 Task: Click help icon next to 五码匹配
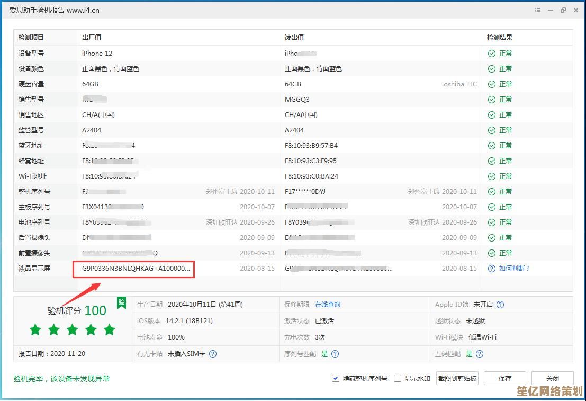click(x=480, y=354)
